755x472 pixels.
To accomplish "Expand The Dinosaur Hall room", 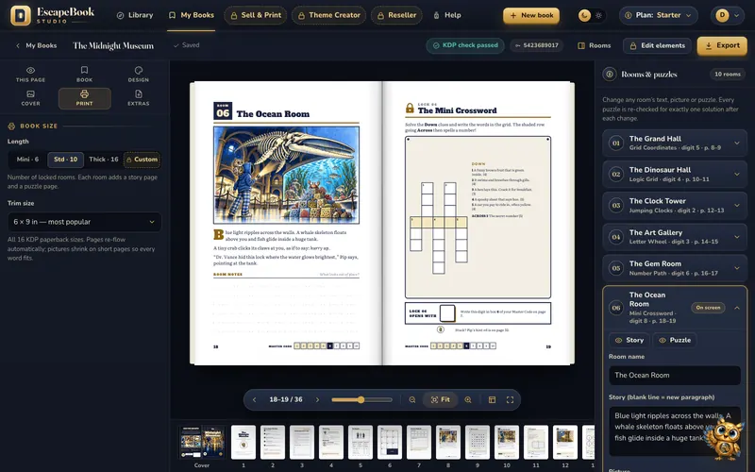I will coord(674,175).
